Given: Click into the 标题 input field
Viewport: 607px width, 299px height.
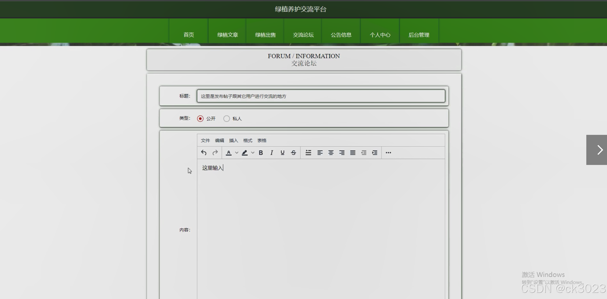Looking at the screenshot, I should click(321, 96).
